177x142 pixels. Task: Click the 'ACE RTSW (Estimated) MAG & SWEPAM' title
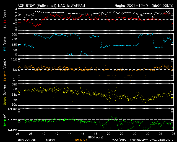click(51, 6)
